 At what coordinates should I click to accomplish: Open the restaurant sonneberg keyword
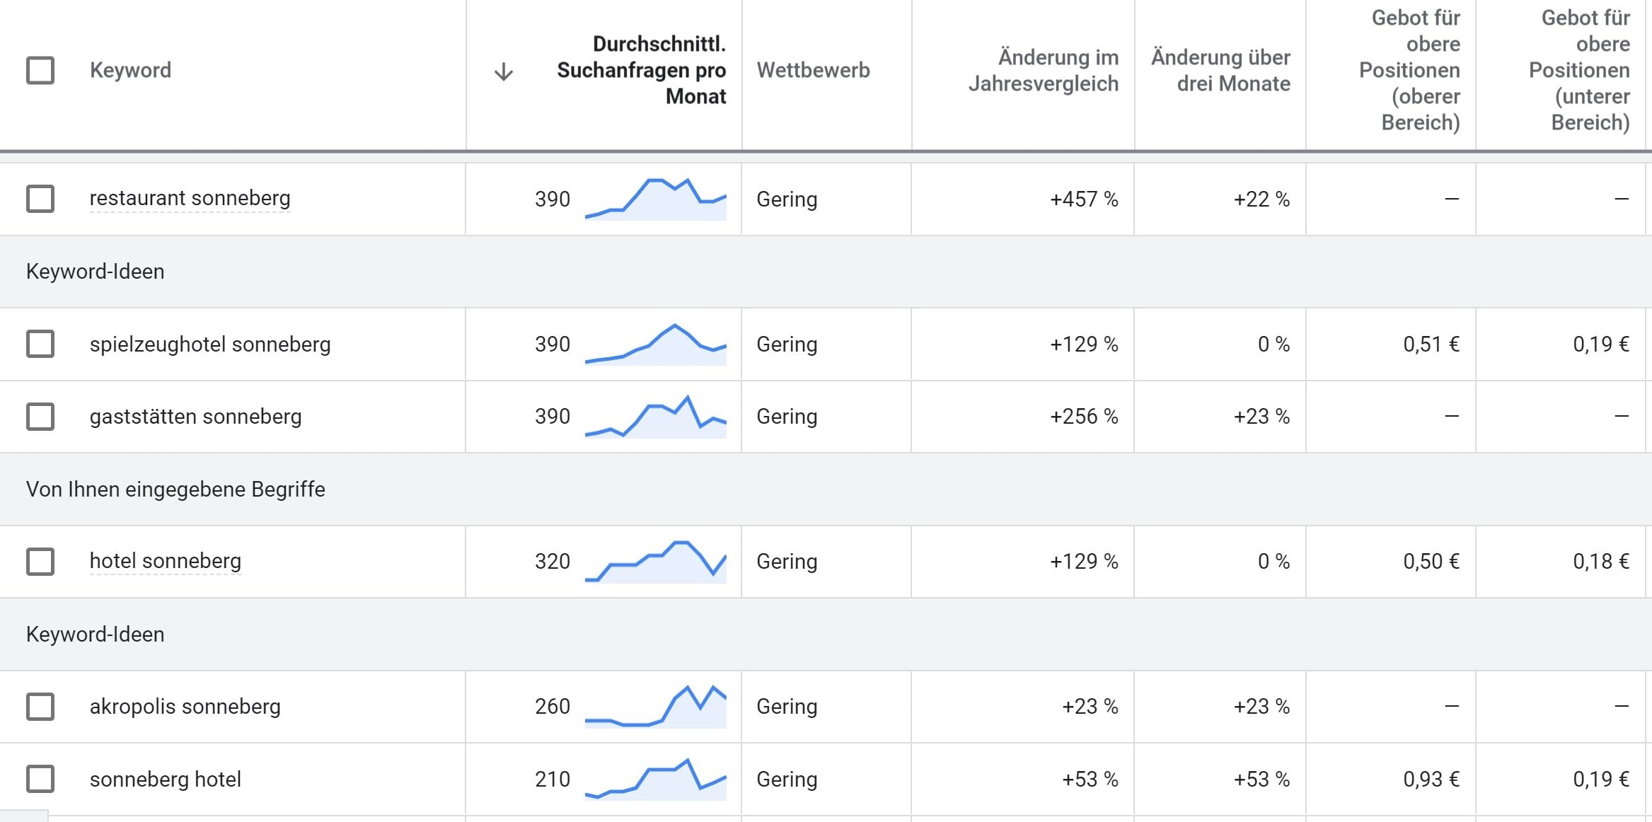tap(190, 198)
